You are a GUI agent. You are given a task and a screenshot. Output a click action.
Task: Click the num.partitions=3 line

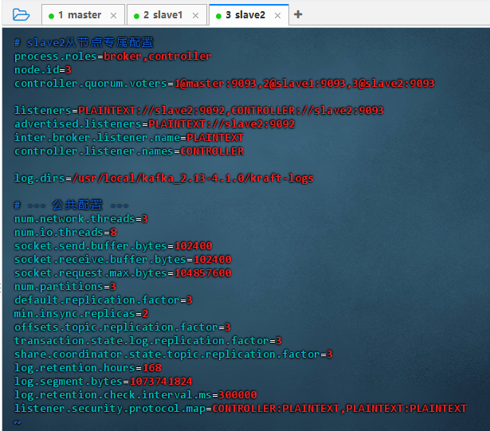[x=65, y=287]
